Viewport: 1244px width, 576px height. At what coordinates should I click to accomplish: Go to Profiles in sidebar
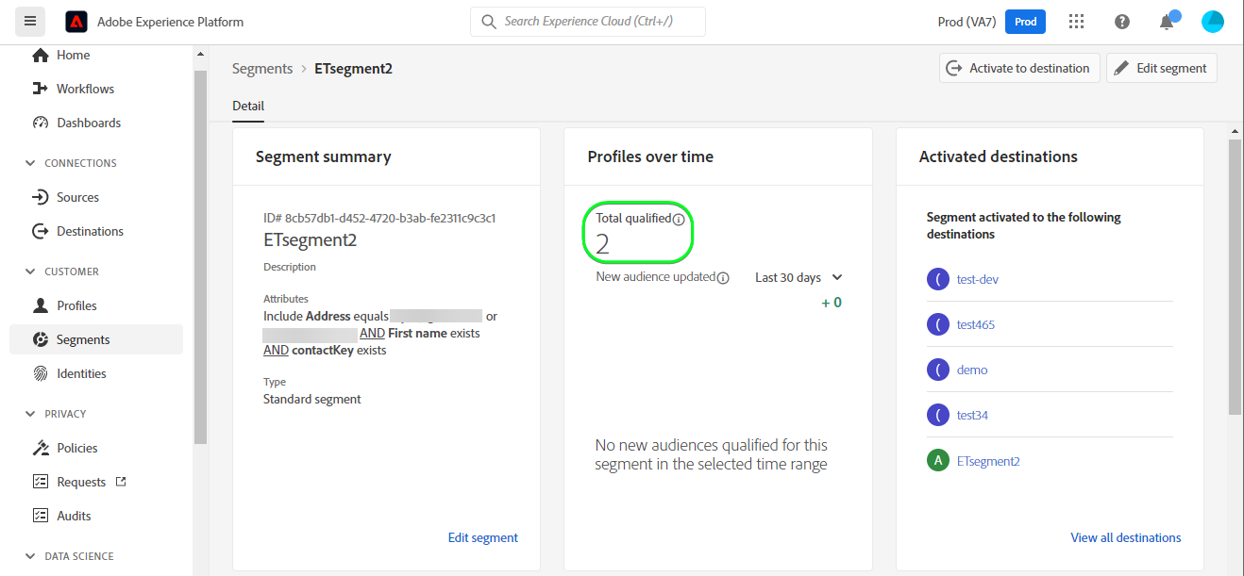tap(76, 305)
